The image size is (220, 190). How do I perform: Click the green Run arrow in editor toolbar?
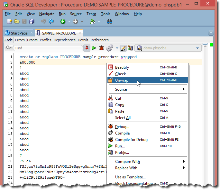[x=94, y=48]
